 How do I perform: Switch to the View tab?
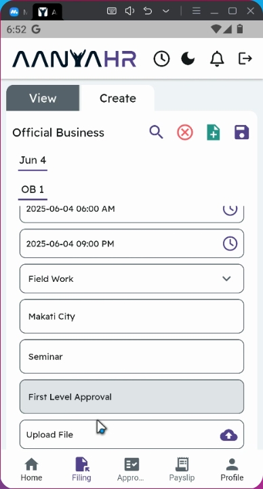[x=43, y=98]
